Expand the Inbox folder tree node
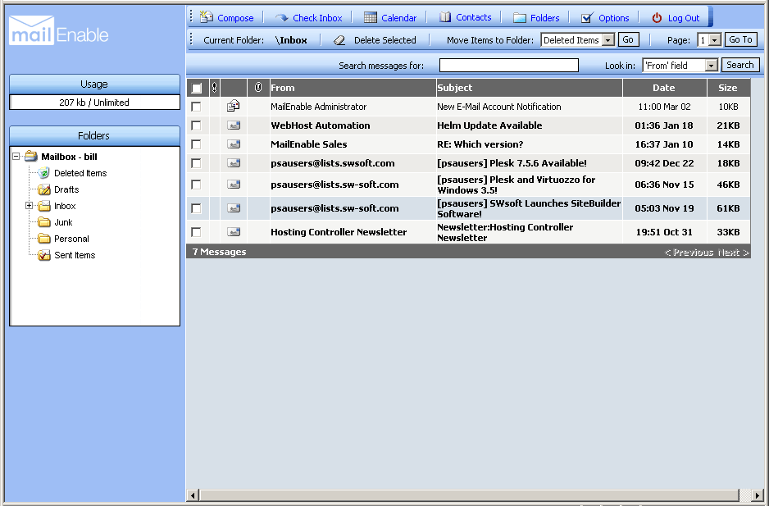769x506 pixels. [29, 205]
